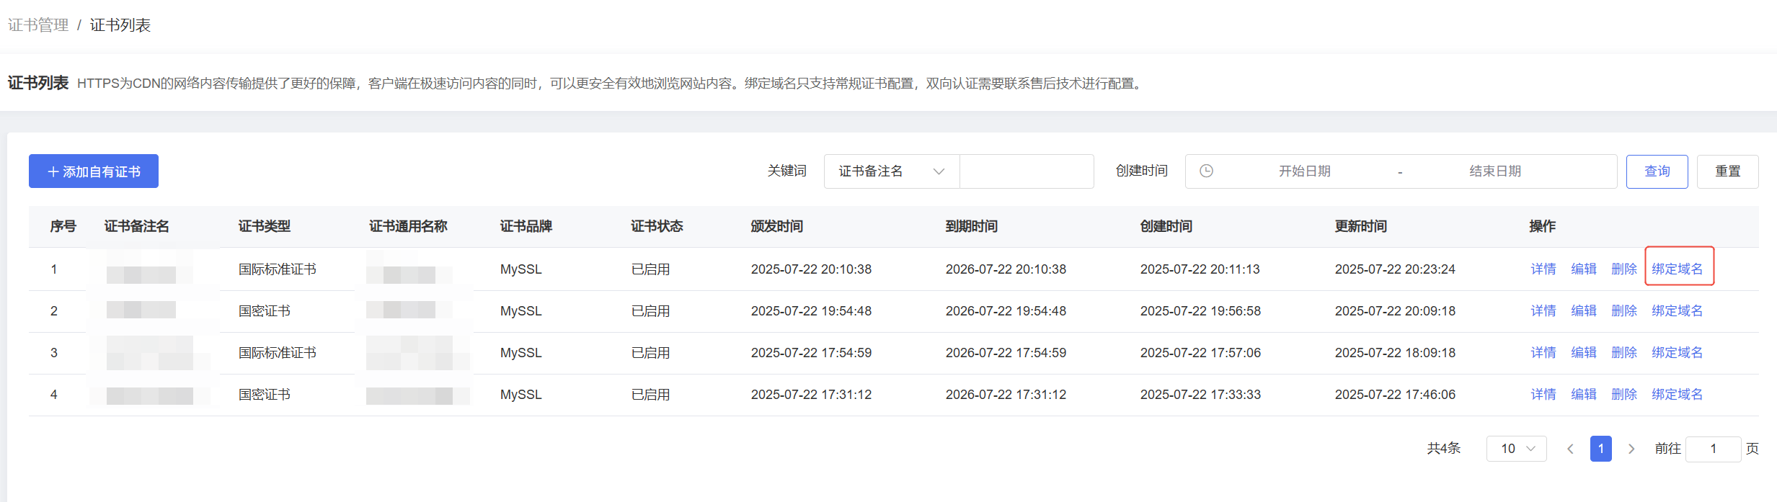This screenshot has height=502, width=1777.
Task: Click updated time 2025-07-22 20:23:24
Action: point(1395,269)
